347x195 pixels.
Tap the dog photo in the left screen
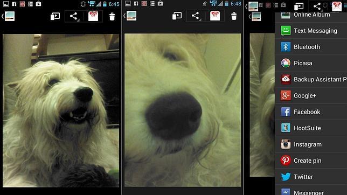pos(61,110)
